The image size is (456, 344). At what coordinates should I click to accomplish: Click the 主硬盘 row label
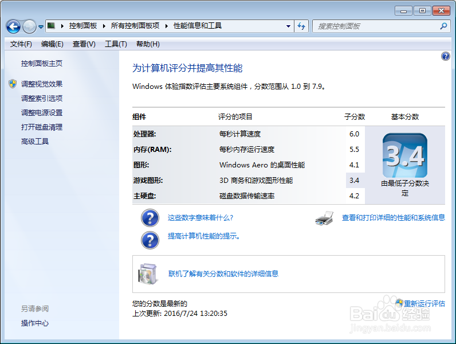point(144,196)
